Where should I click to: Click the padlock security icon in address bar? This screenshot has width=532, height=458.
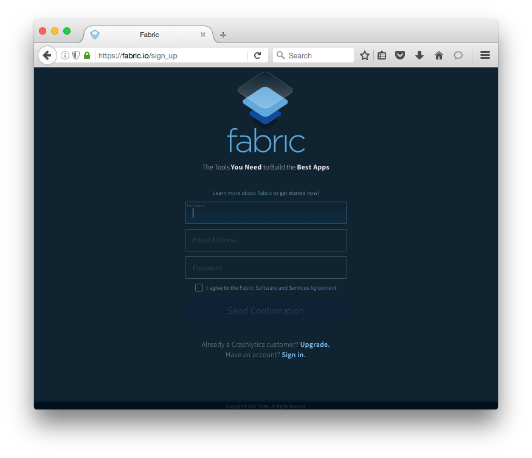tap(86, 55)
